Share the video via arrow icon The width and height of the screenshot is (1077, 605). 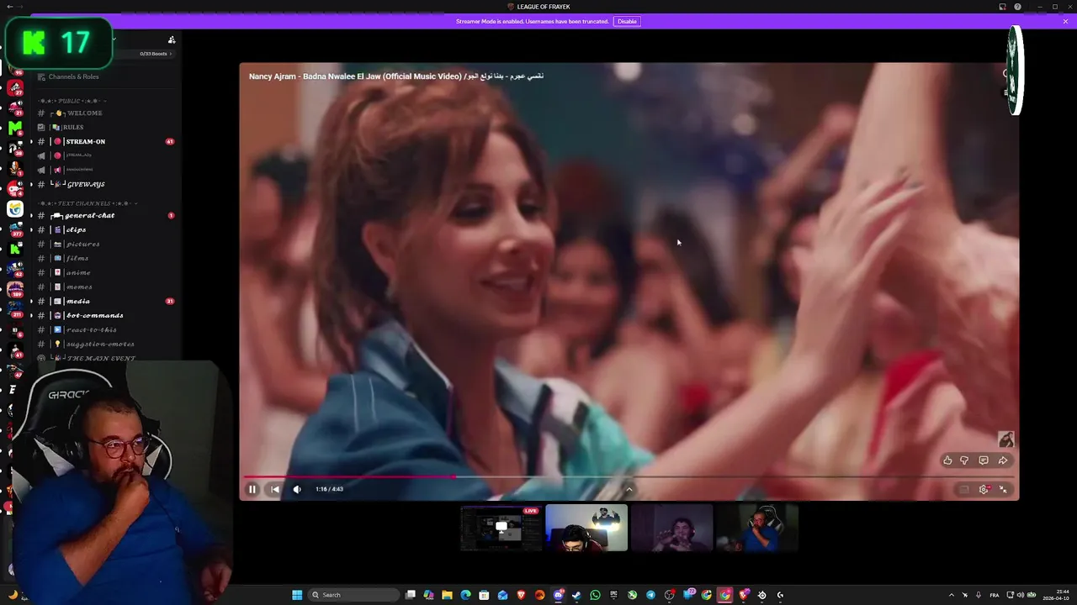coord(1003,460)
